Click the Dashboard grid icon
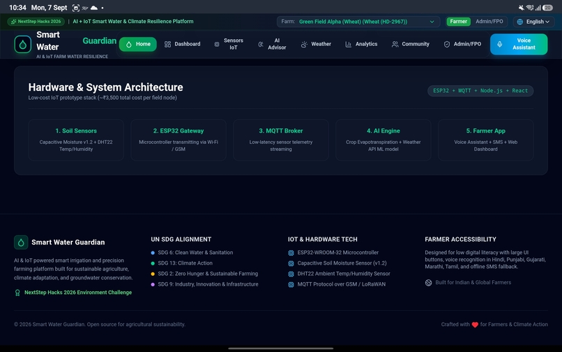Viewport: 562px width, 352px height. click(x=167, y=44)
